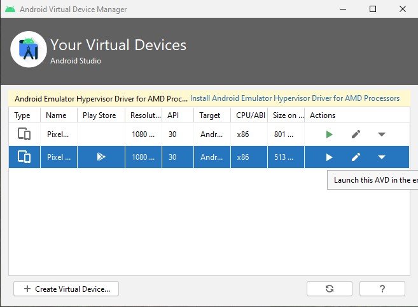Minimize the AVD Manager window

[x=343, y=9]
